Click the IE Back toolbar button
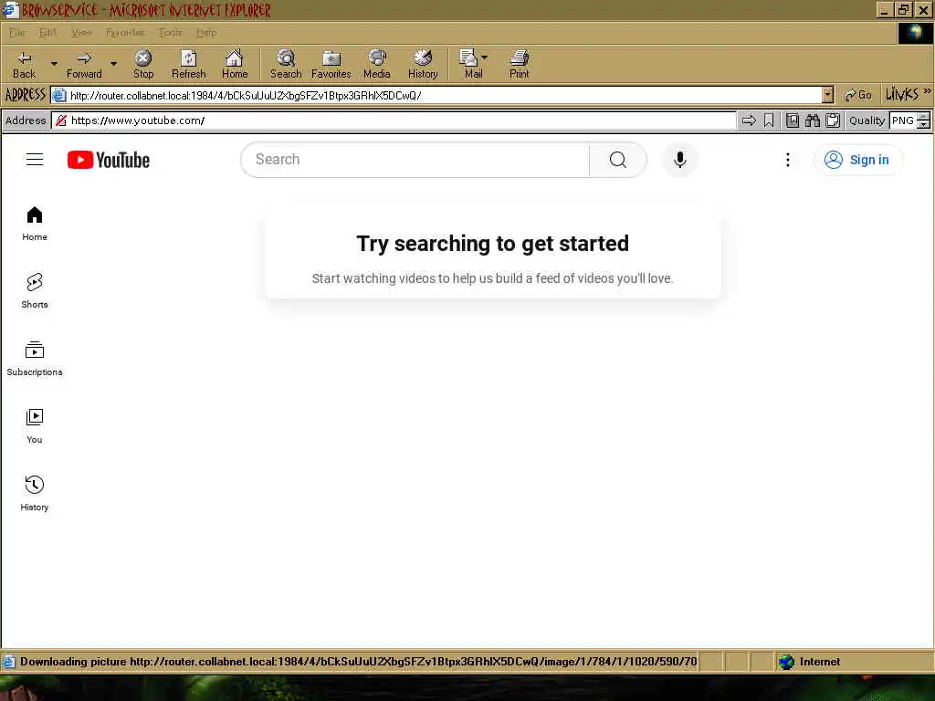This screenshot has width=935, height=701. tap(25, 65)
